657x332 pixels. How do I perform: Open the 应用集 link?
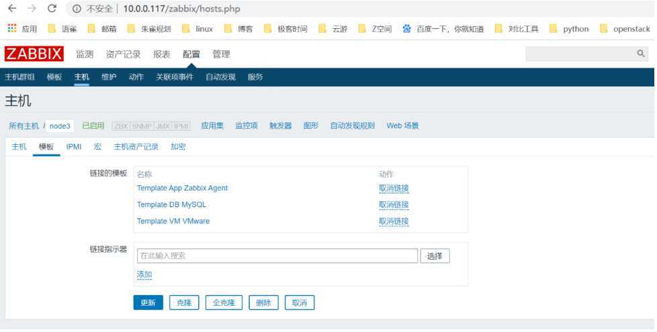pos(212,125)
